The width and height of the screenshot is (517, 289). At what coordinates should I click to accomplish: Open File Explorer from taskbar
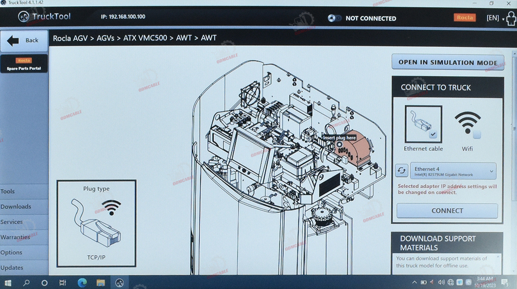[x=101, y=283]
